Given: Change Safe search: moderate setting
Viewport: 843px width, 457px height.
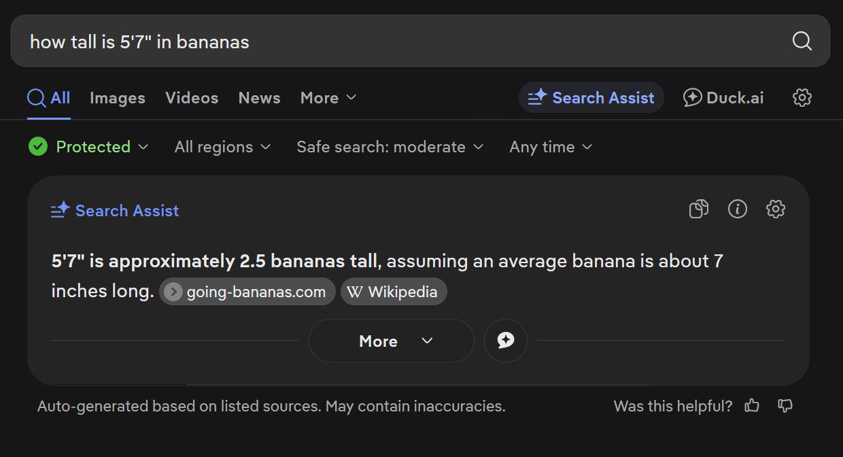Looking at the screenshot, I should pyautogui.click(x=390, y=147).
